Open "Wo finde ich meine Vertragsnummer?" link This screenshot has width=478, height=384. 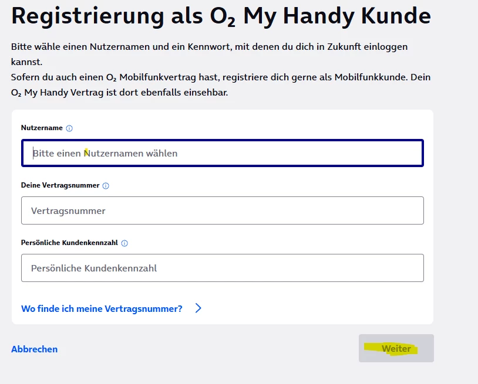(102, 308)
